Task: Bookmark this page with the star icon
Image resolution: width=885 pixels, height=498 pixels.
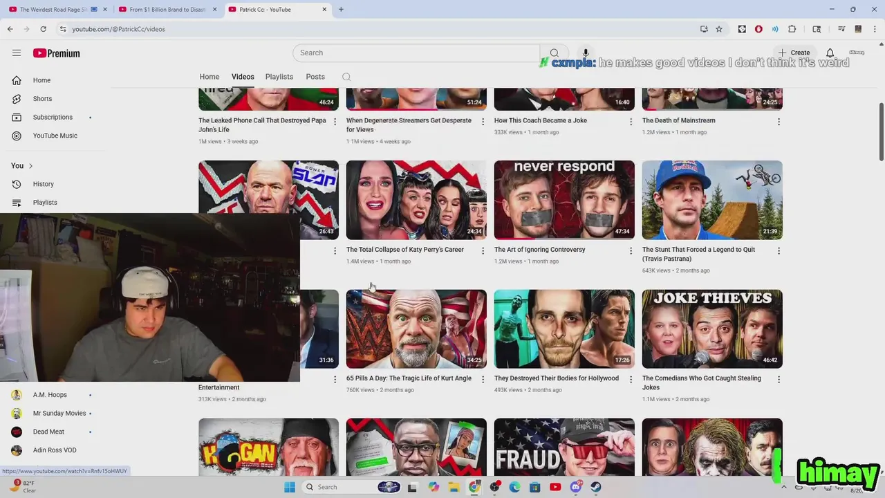Action: click(x=719, y=29)
